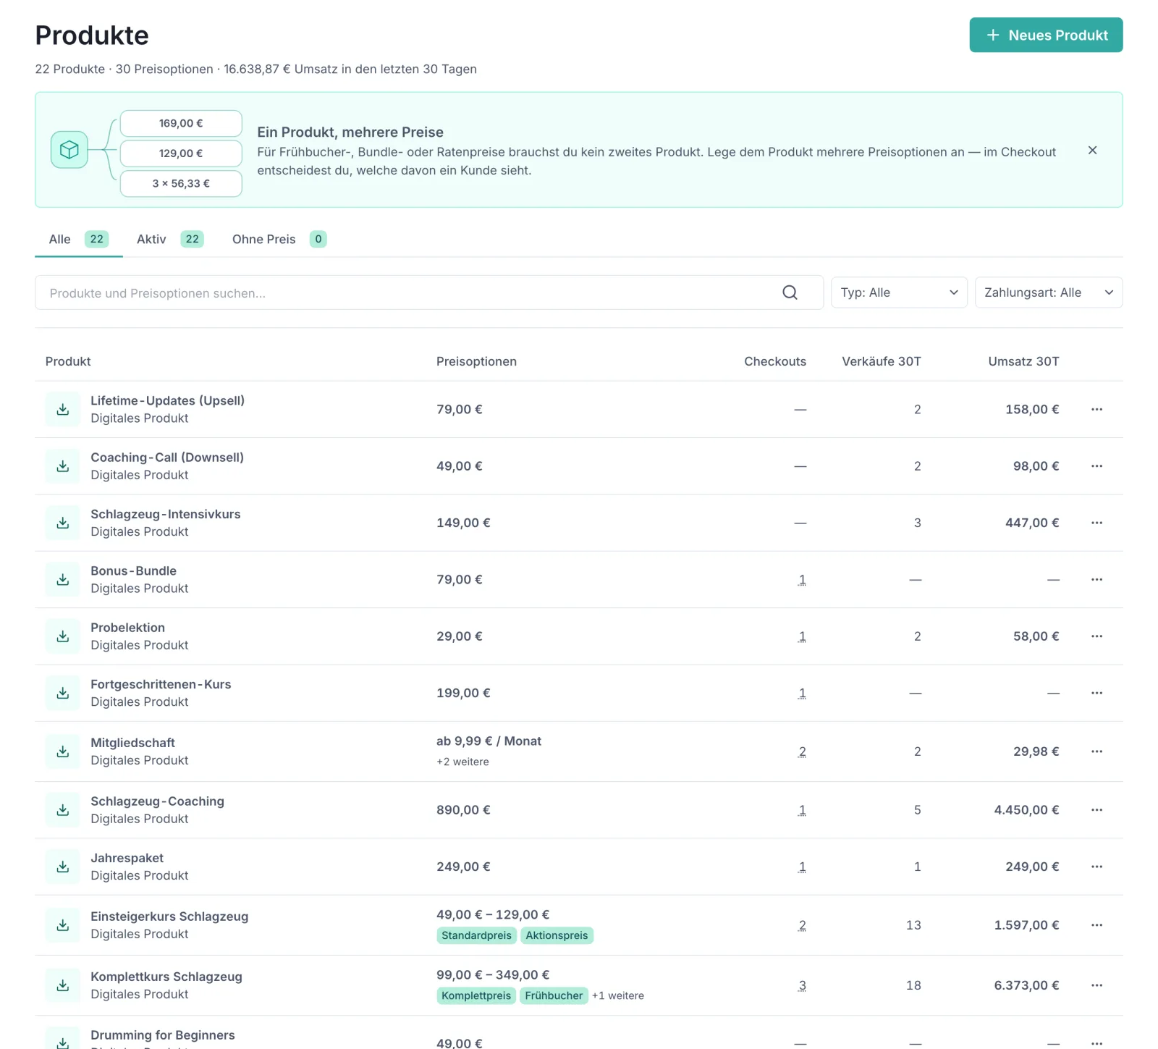Click the Komplettpreis price tag
Viewport: 1158px width, 1049px height.
coord(476,995)
